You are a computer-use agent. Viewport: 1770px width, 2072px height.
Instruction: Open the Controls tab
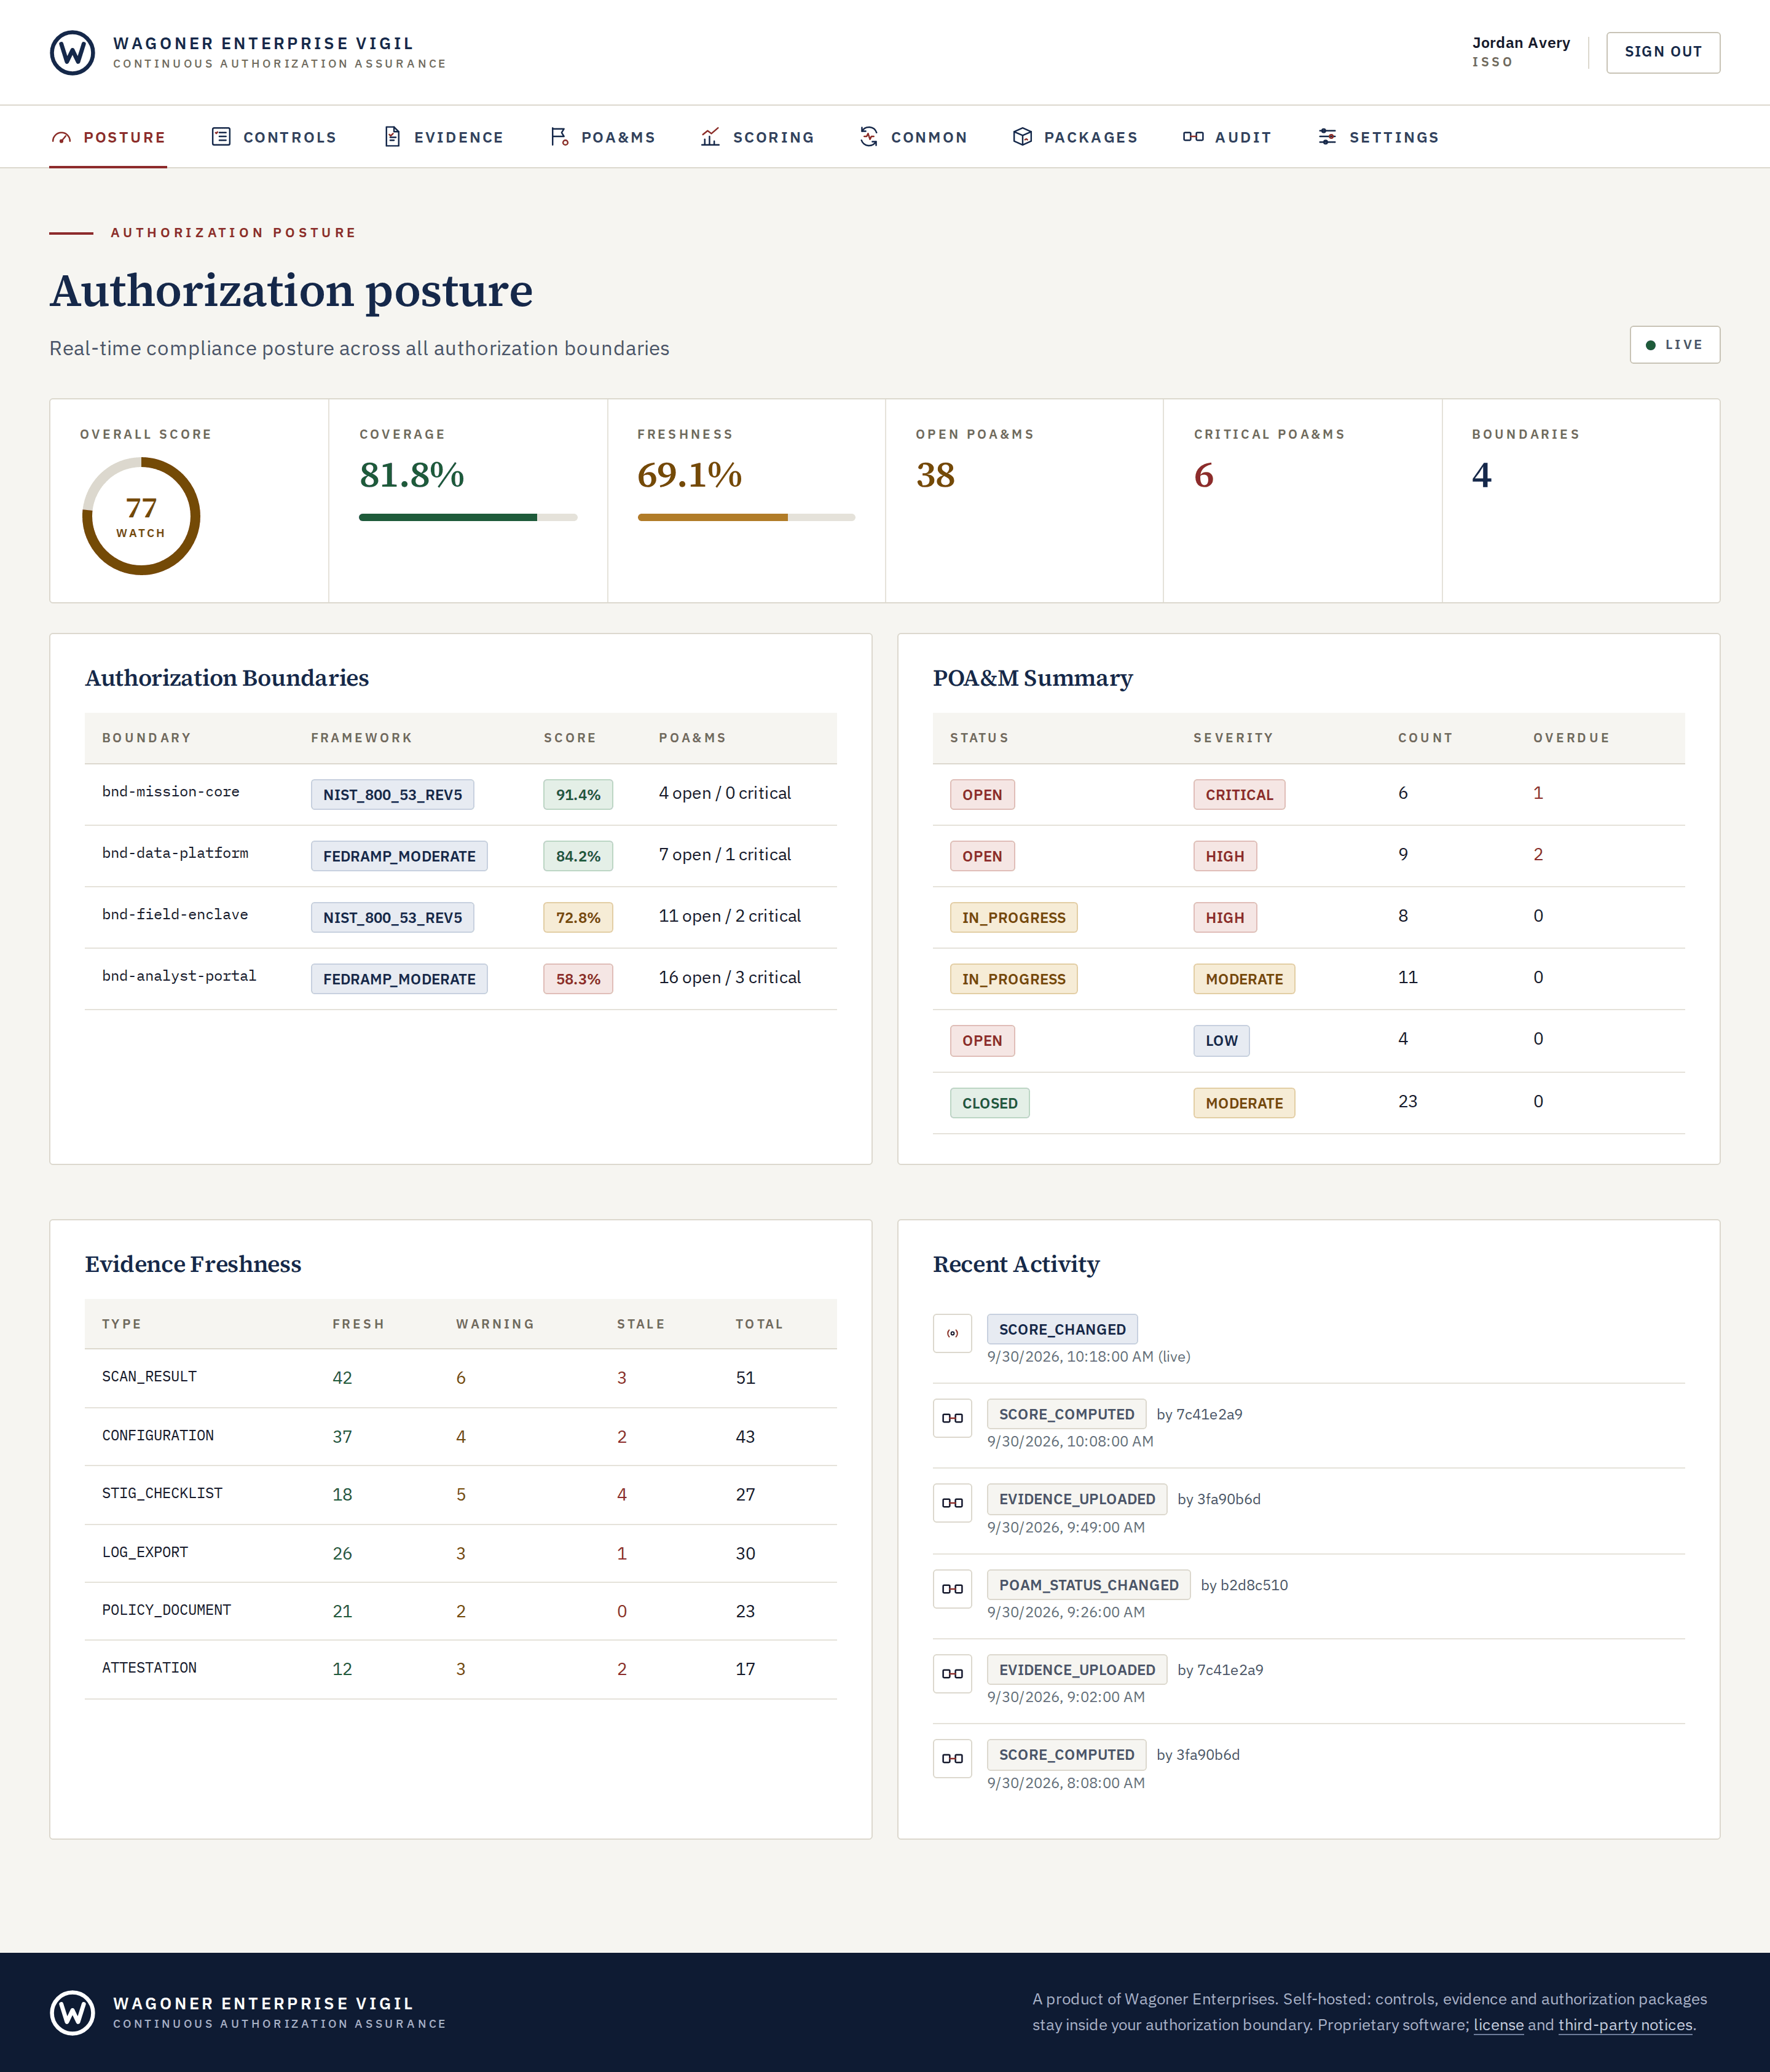pyautogui.click(x=274, y=137)
